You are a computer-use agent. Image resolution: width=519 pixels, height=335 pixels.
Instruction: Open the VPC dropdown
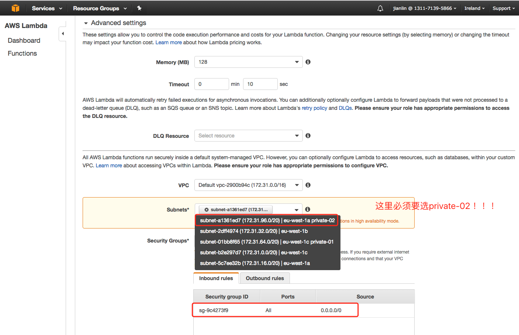[248, 185]
